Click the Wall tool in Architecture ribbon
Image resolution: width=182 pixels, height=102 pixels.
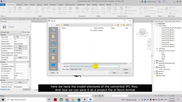click(x=10, y=9)
